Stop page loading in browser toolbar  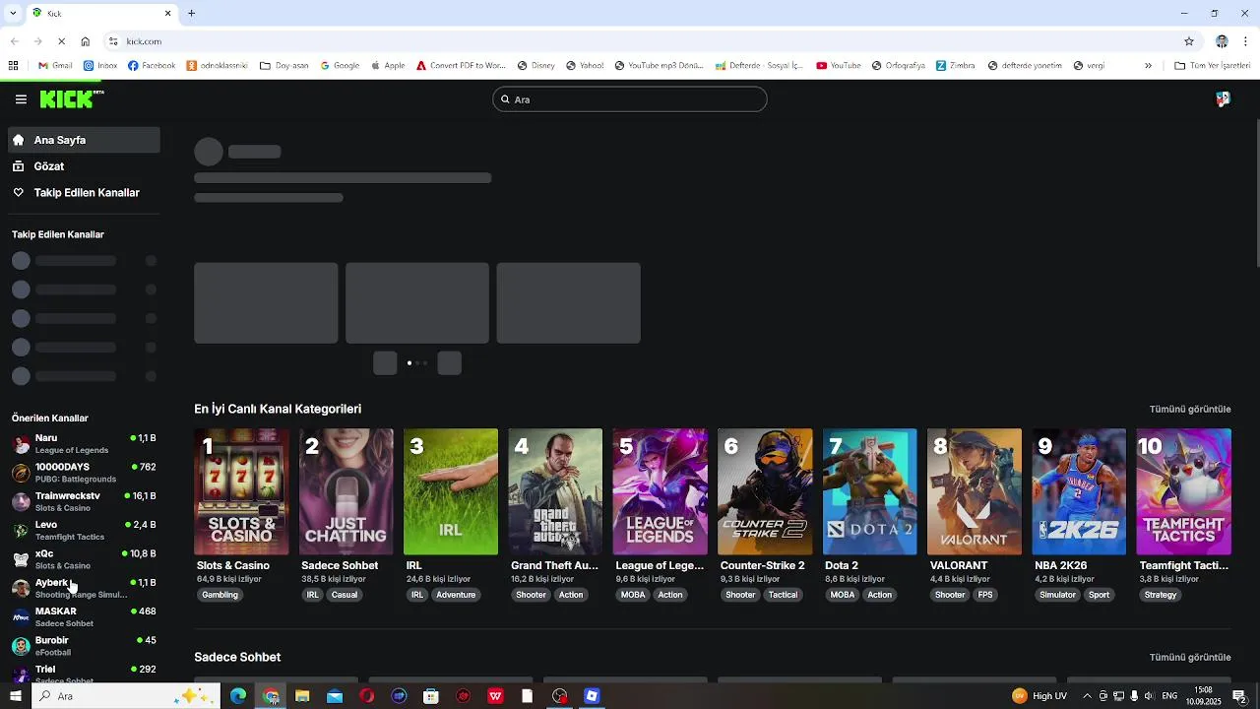coord(61,41)
